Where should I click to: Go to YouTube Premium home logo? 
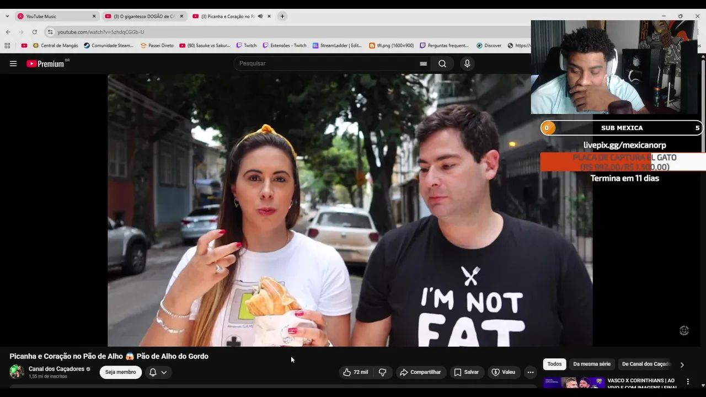click(45, 63)
